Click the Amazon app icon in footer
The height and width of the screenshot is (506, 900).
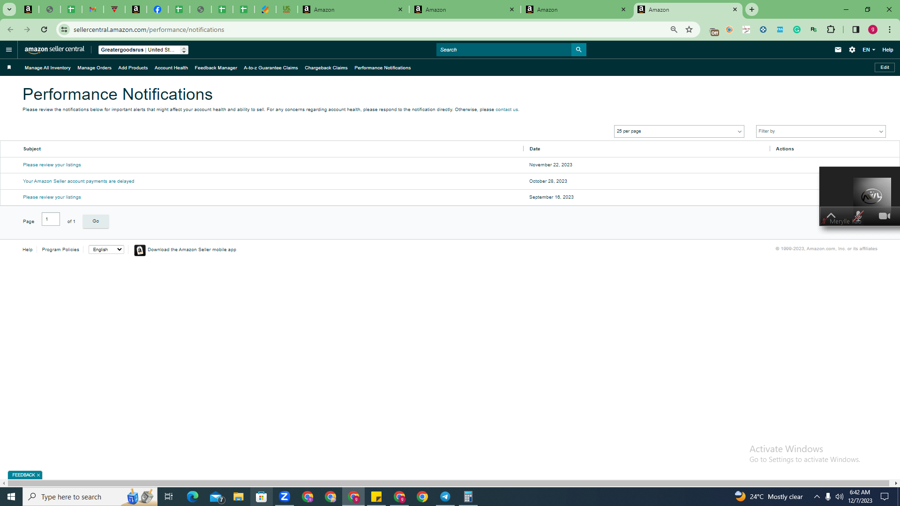tap(140, 250)
